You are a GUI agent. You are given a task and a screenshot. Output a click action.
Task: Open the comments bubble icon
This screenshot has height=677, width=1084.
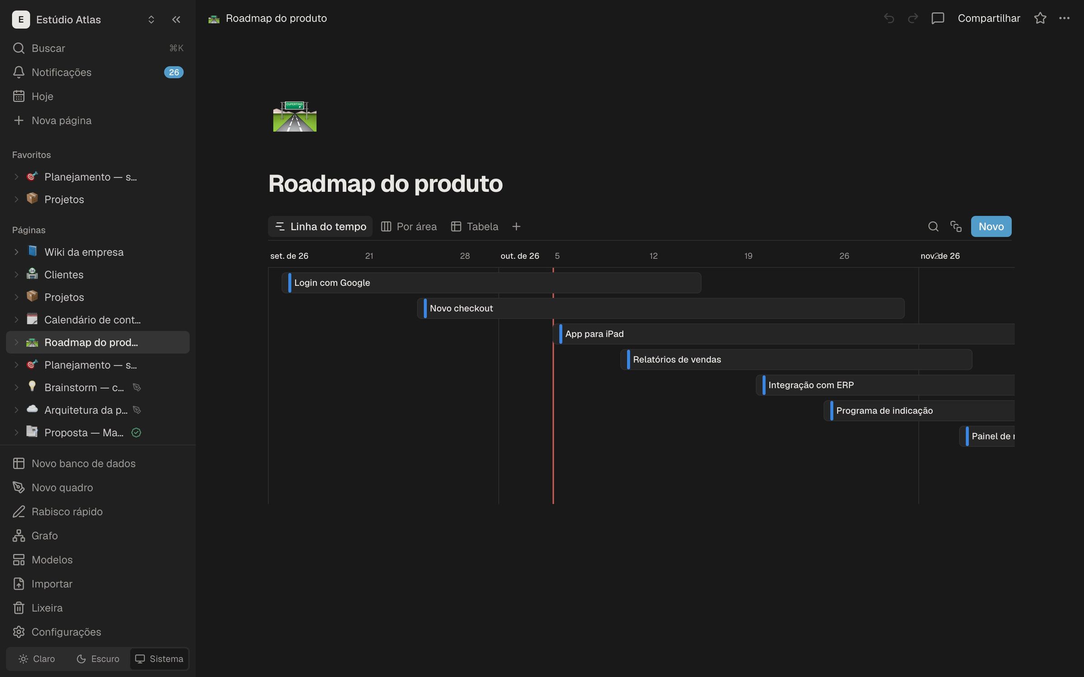(x=938, y=19)
